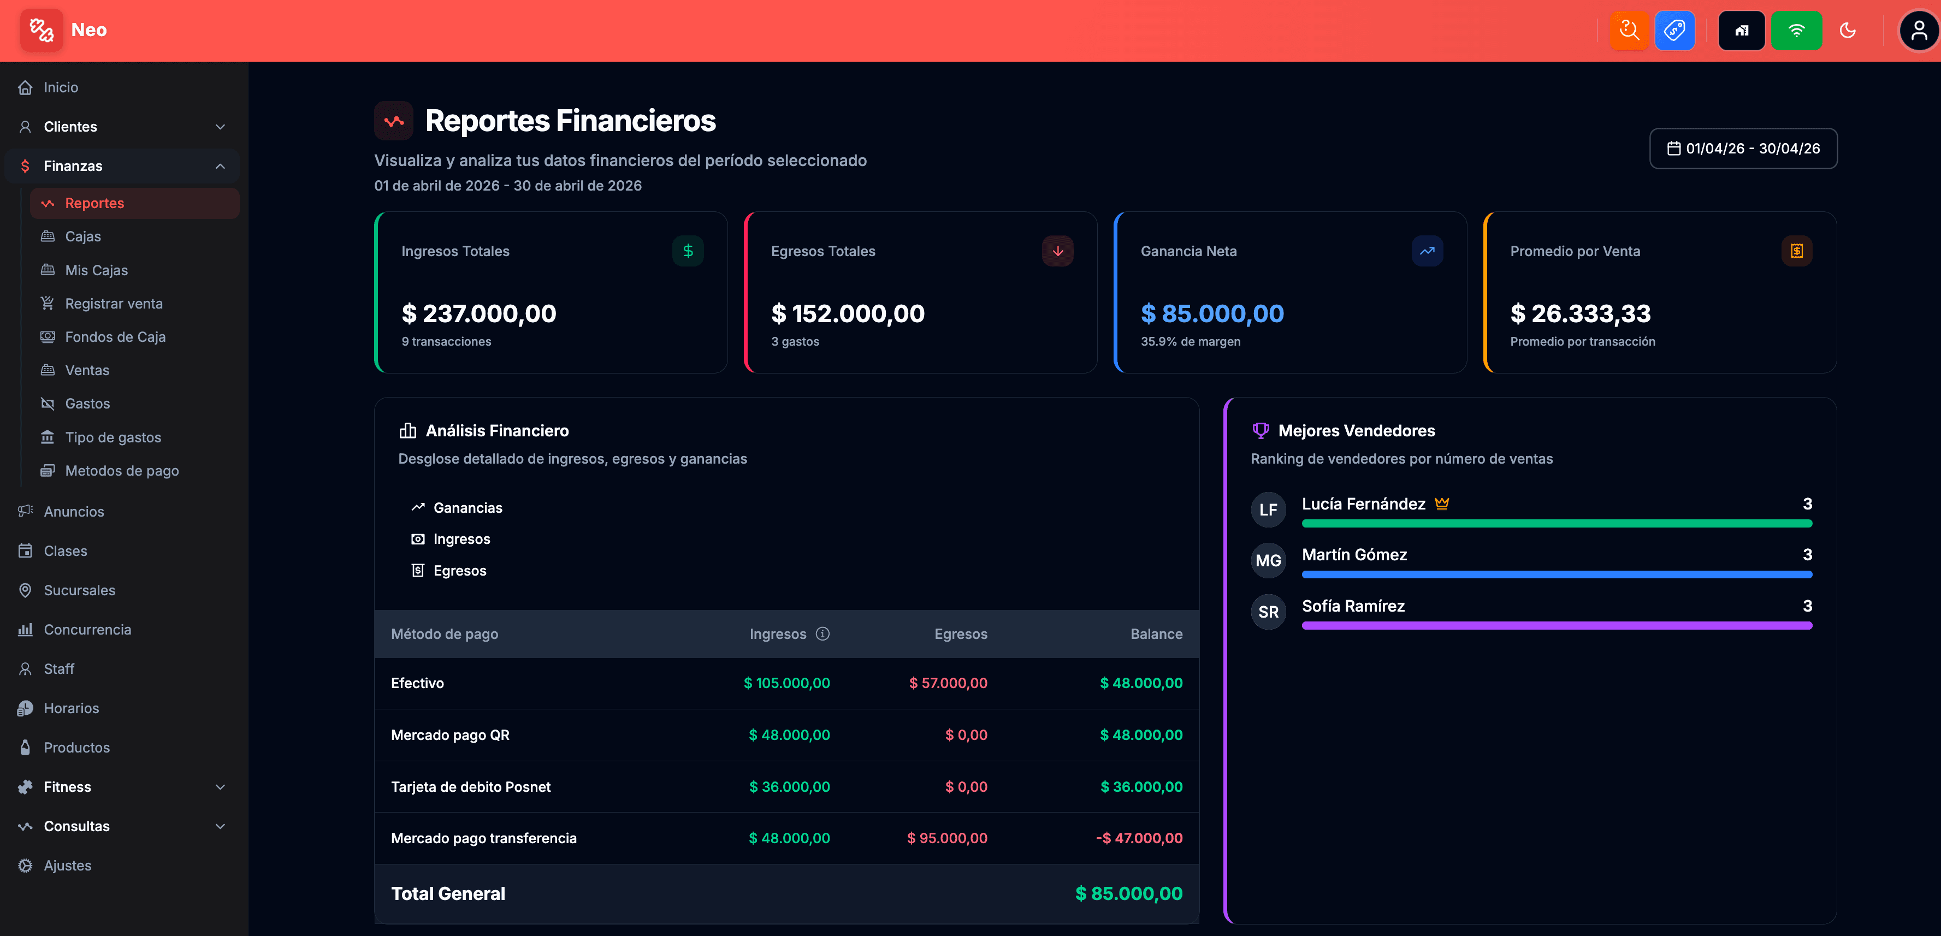
Task: Click Lucía Fernández's green progress bar
Action: point(1556,524)
